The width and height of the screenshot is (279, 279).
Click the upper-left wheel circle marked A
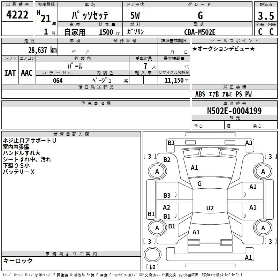[157, 171]
